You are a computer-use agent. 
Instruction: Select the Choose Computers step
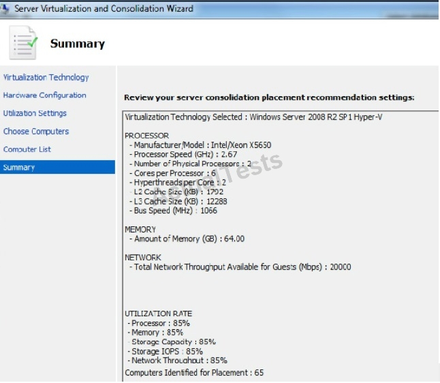[36, 131]
